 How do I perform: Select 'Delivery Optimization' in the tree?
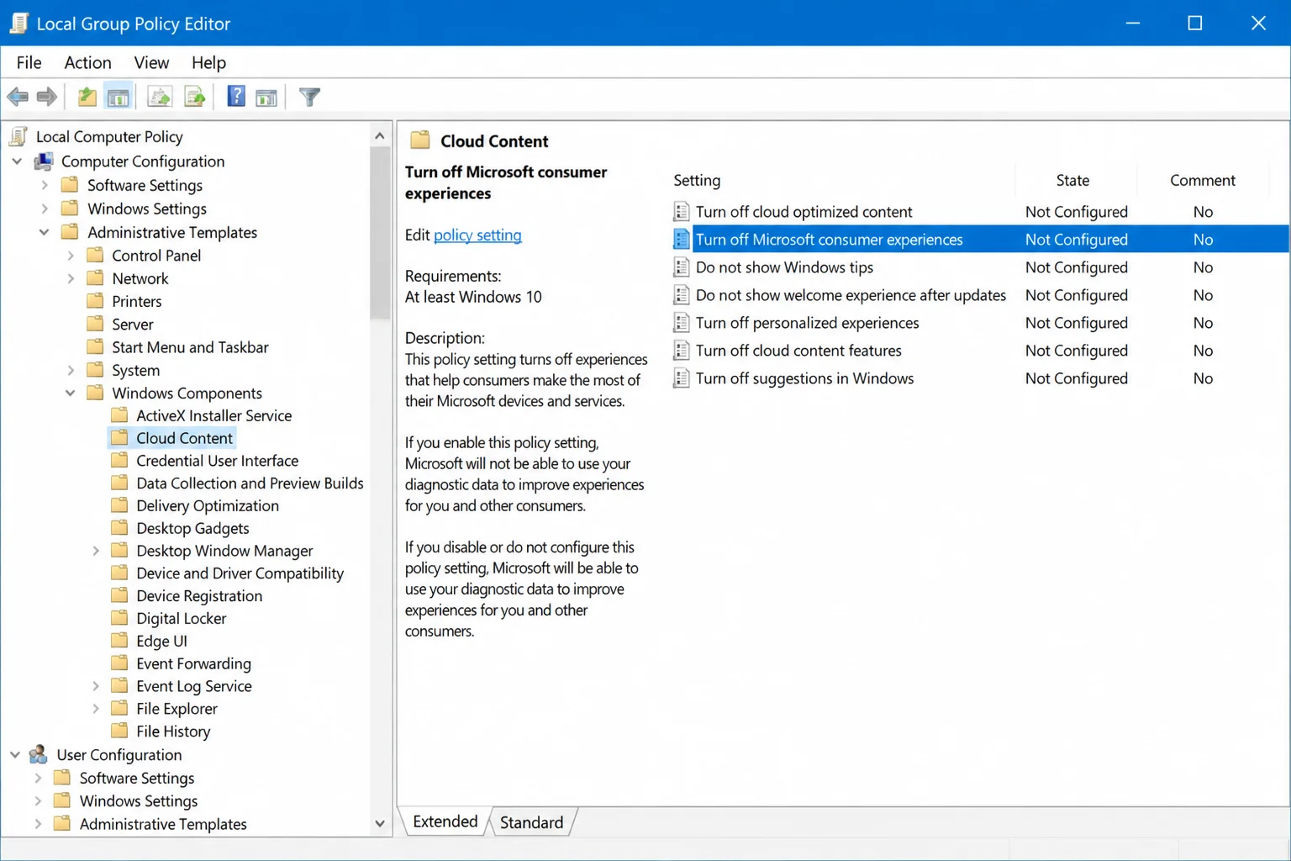point(208,505)
